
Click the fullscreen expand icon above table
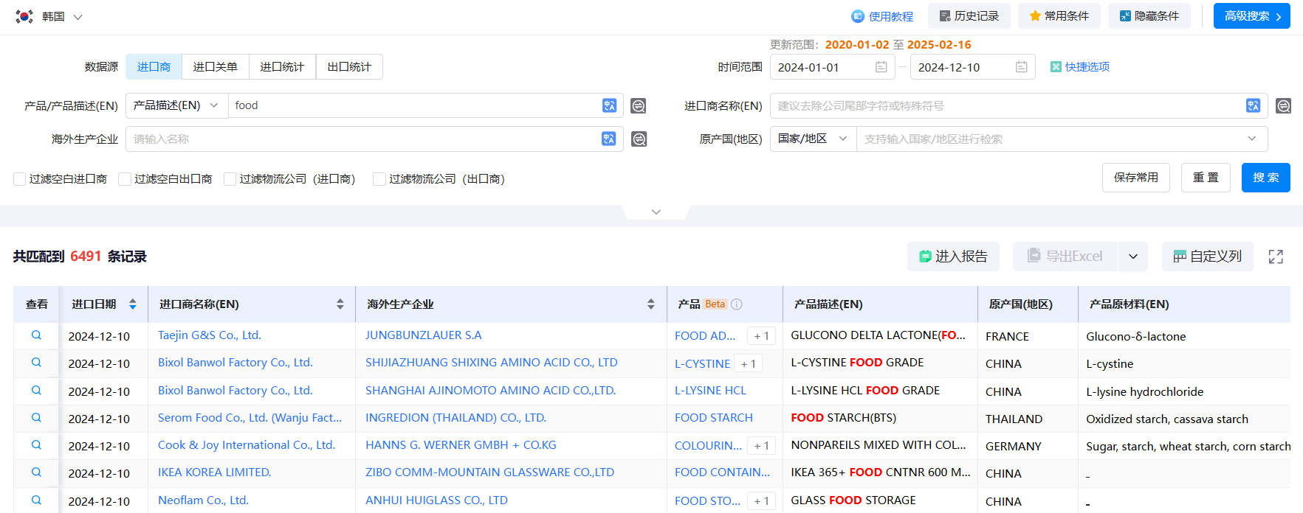point(1276,256)
